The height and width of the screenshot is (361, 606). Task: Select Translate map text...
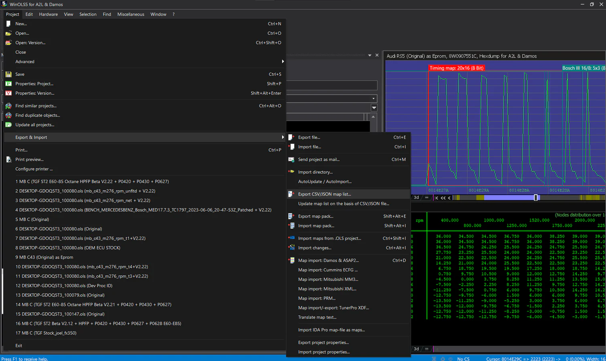349,317
